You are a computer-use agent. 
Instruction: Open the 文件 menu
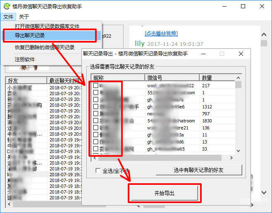coord(8,17)
